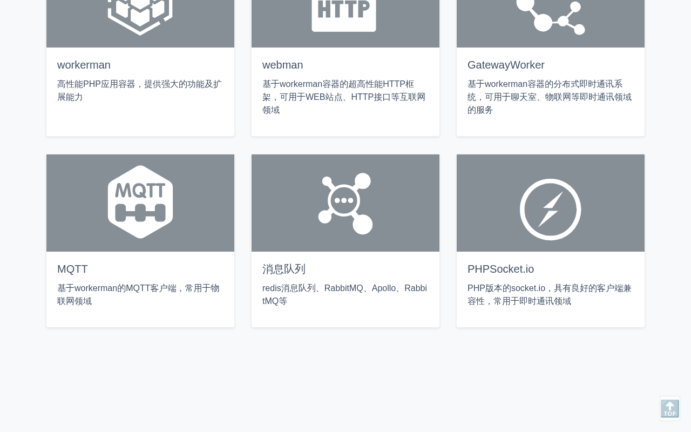Screen dimensions: 691x432
Task: Open the GatewayWorker title link
Action: (506, 65)
